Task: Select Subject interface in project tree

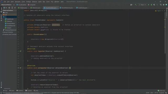Action: 8,28
